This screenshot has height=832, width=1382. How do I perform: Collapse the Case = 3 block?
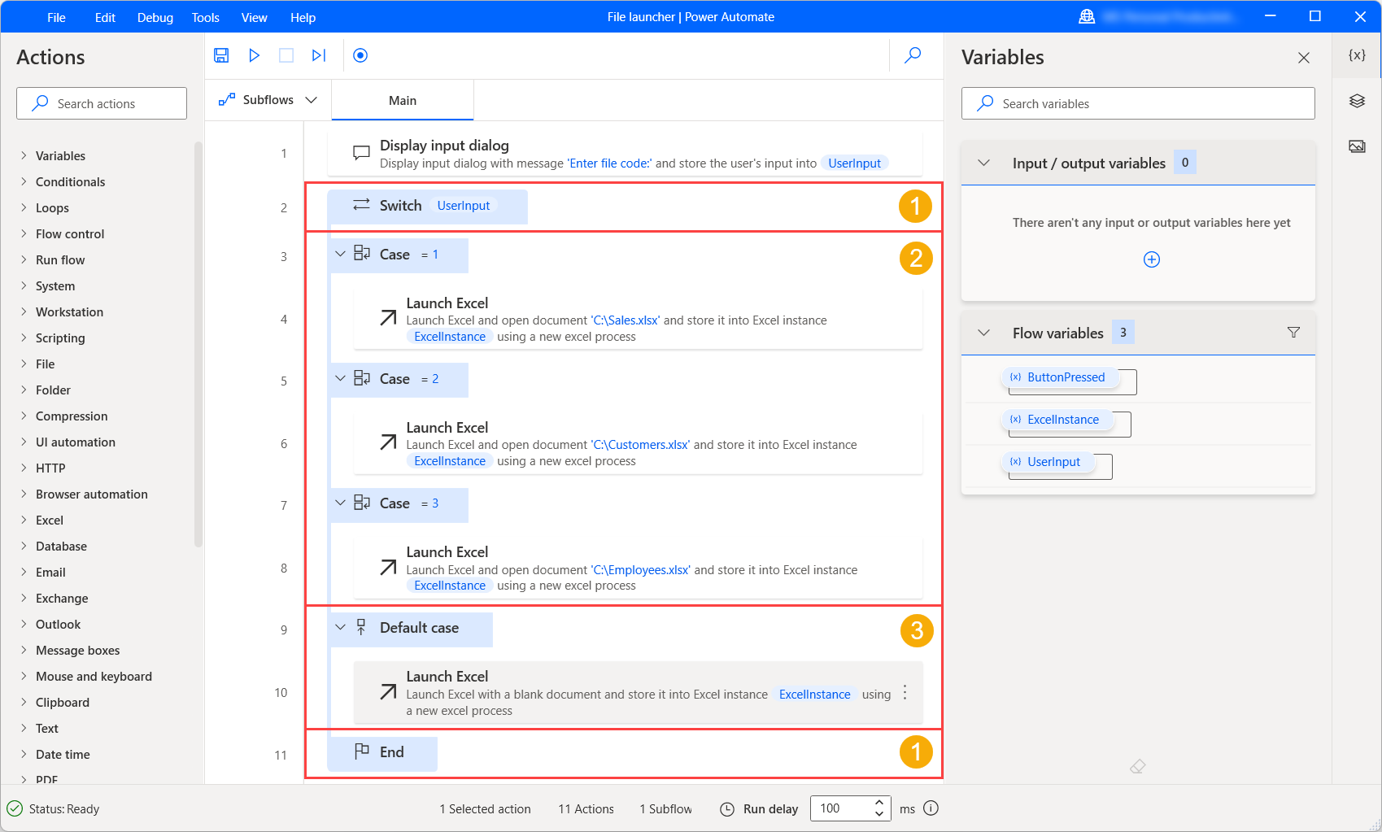[x=340, y=503]
